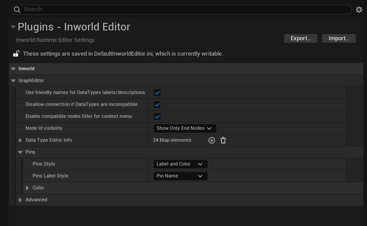Click the settings gear icon
Image resolution: width=367 pixels, height=226 pixels.
click(x=359, y=9)
